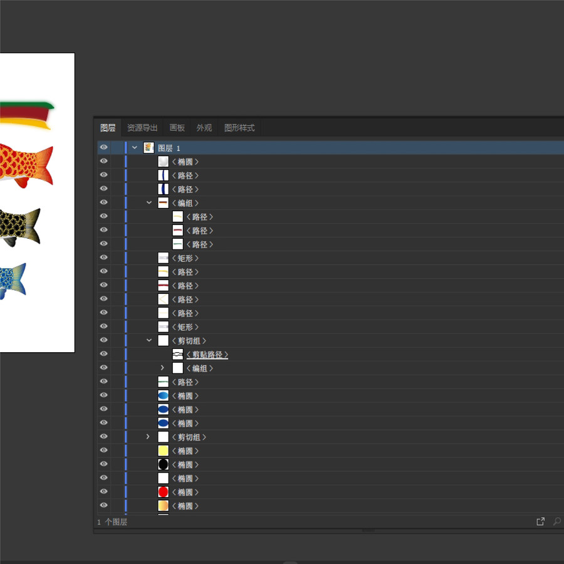564x564 pixels.
Task: Collapse the 图层 1 layer chevron
Action: click(x=135, y=147)
